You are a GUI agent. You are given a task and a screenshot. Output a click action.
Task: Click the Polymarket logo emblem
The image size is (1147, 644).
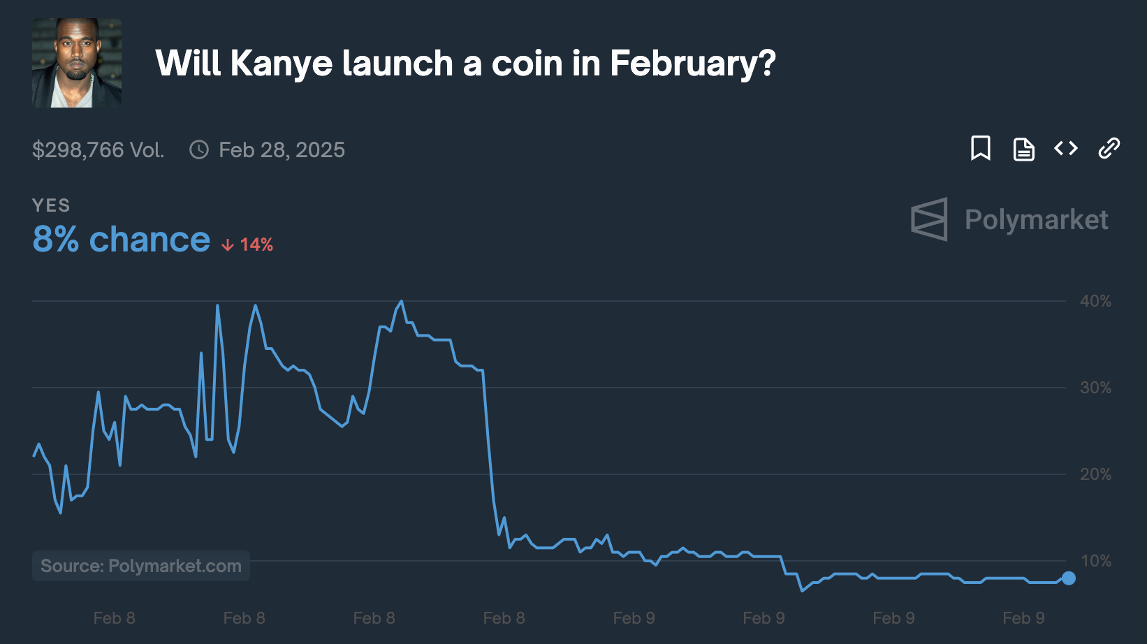click(x=930, y=219)
